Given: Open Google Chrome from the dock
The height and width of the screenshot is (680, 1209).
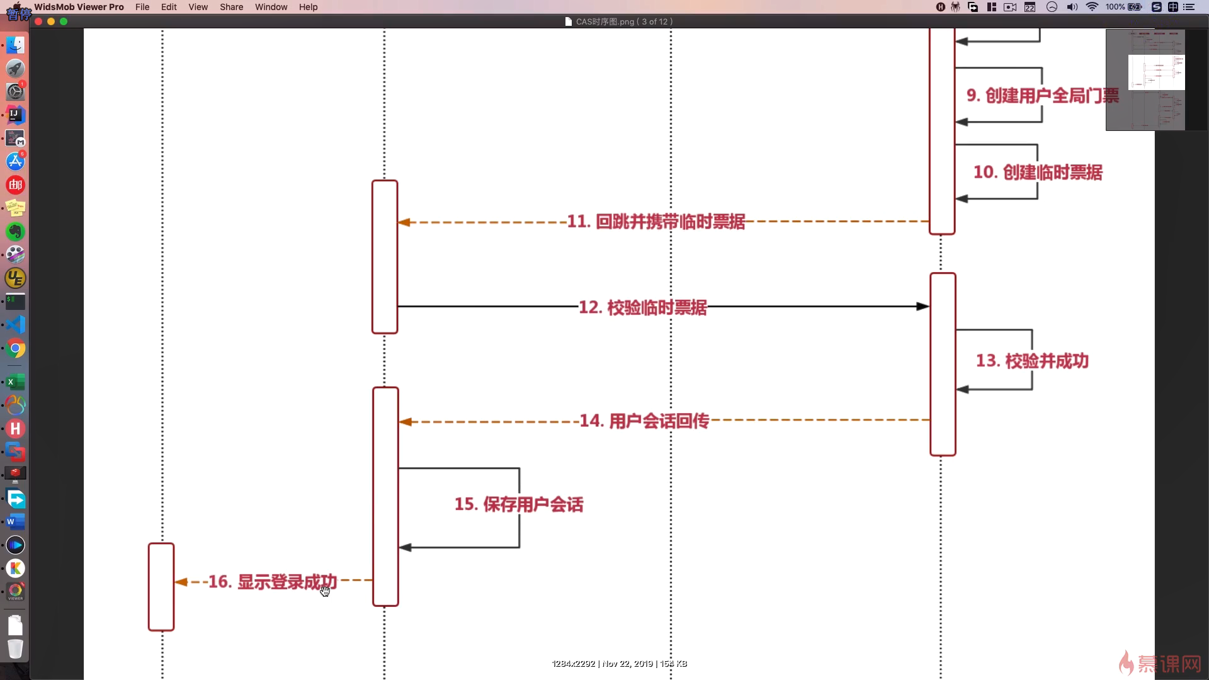Looking at the screenshot, I should point(16,348).
